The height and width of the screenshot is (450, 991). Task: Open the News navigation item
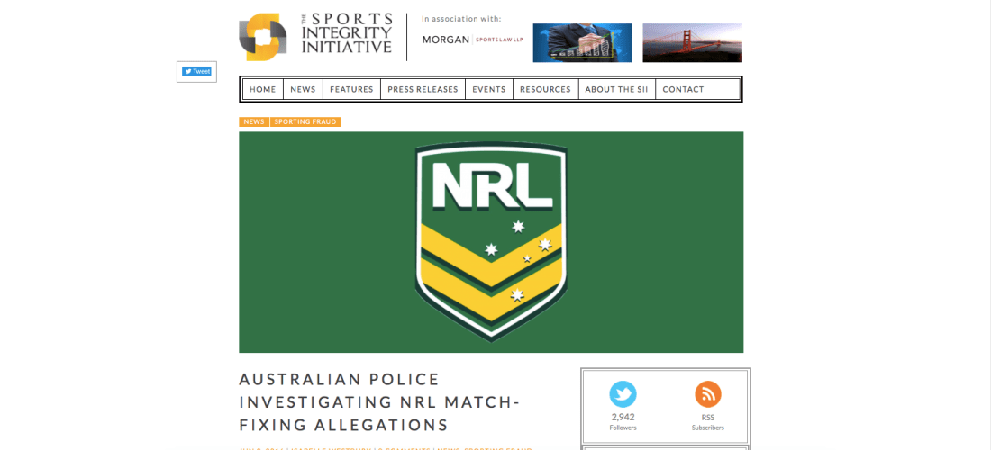point(303,89)
